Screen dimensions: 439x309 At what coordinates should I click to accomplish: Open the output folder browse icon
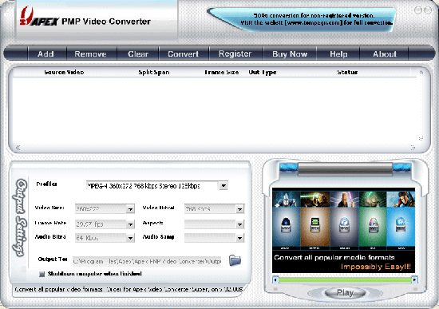tap(235, 260)
